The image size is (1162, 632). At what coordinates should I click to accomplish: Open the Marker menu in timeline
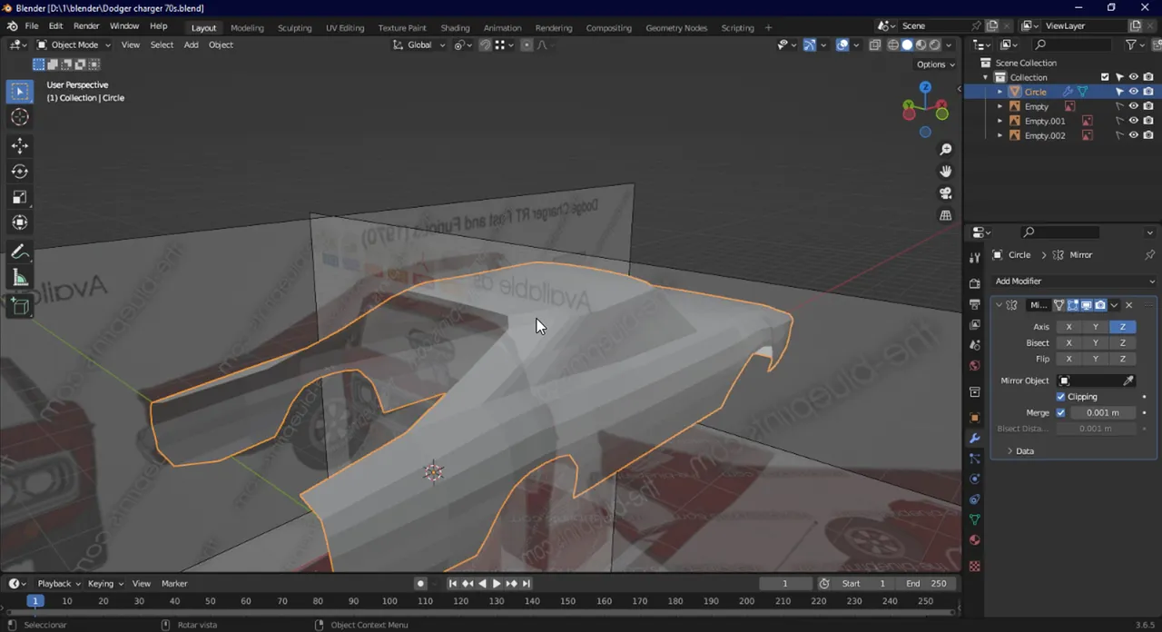(x=174, y=583)
